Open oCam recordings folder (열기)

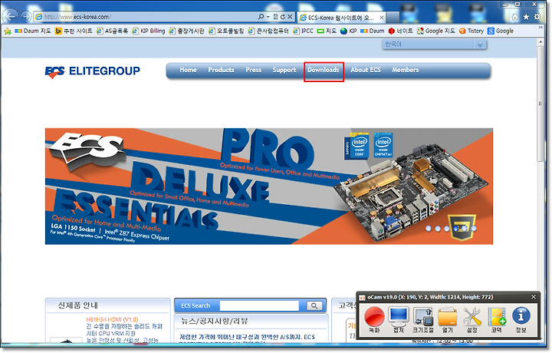(x=448, y=319)
